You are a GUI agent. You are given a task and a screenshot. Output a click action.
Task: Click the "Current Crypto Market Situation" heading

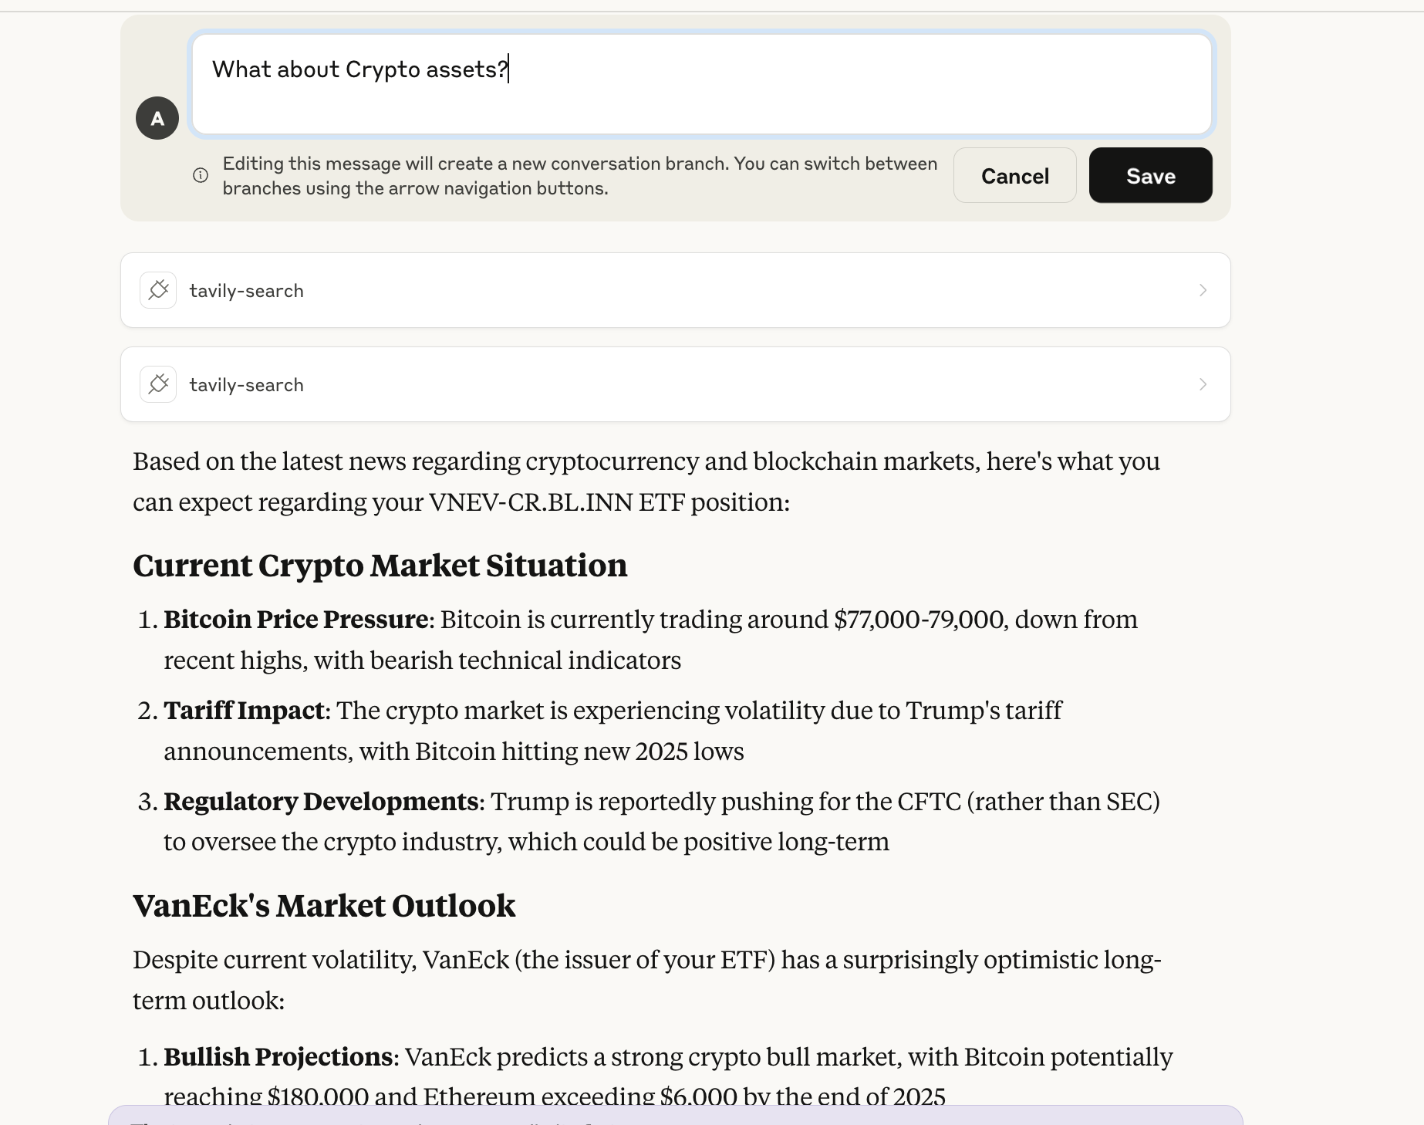tap(380, 566)
